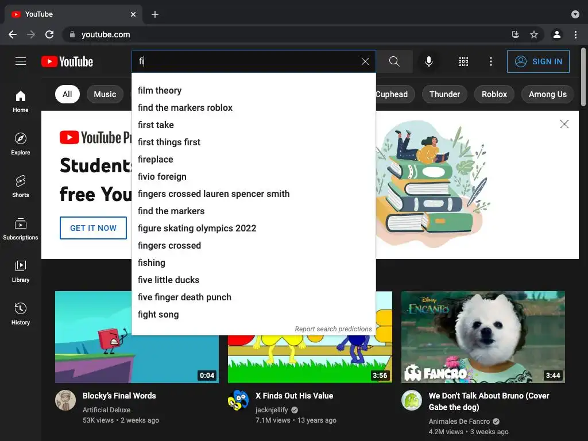The height and width of the screenshot is (441, 588).
Task: Open Animales De Fancro channel name
Action: pyautogui.click(x=459, y=421)
